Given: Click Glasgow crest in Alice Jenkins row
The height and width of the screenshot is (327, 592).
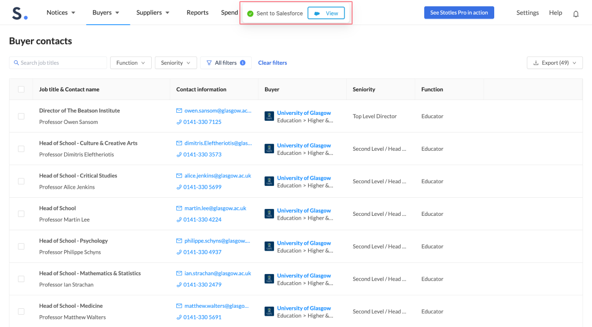Looking at the screenshot, I should point(269,181).
